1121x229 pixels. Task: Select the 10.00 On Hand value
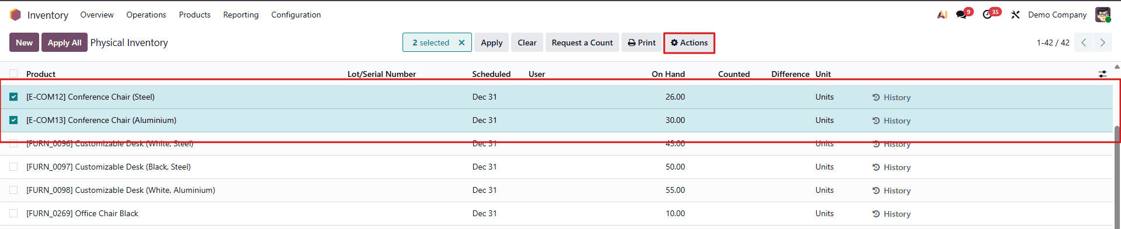coord(675,213)
